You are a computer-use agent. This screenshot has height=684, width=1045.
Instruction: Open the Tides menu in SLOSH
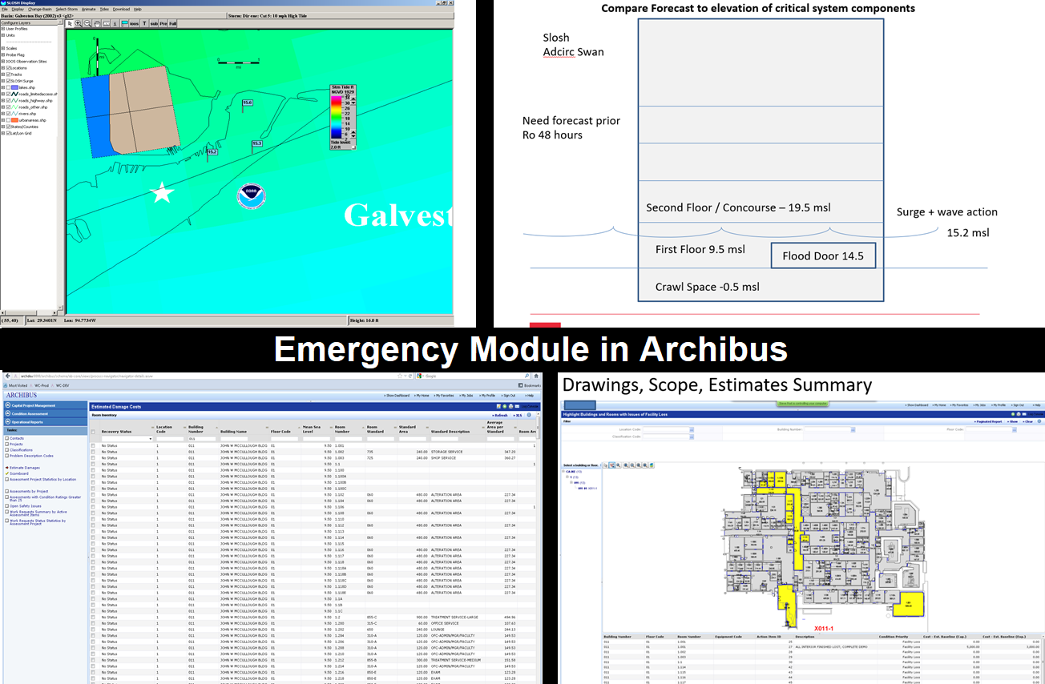[x=104, y=9]
